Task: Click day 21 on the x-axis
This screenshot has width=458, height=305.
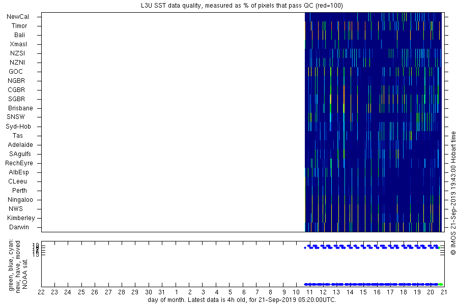Action: tap(444, 292)
